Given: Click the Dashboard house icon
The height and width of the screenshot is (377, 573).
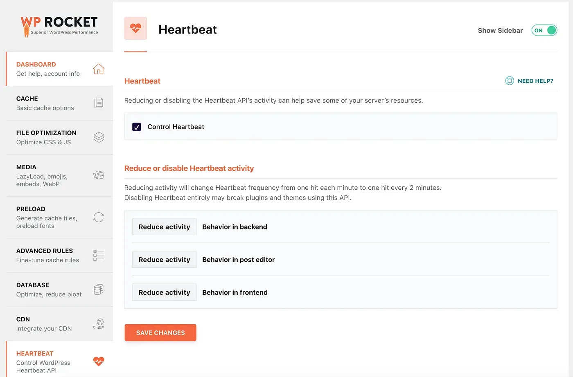Looking at the screenshot, I should coord(99,69).
